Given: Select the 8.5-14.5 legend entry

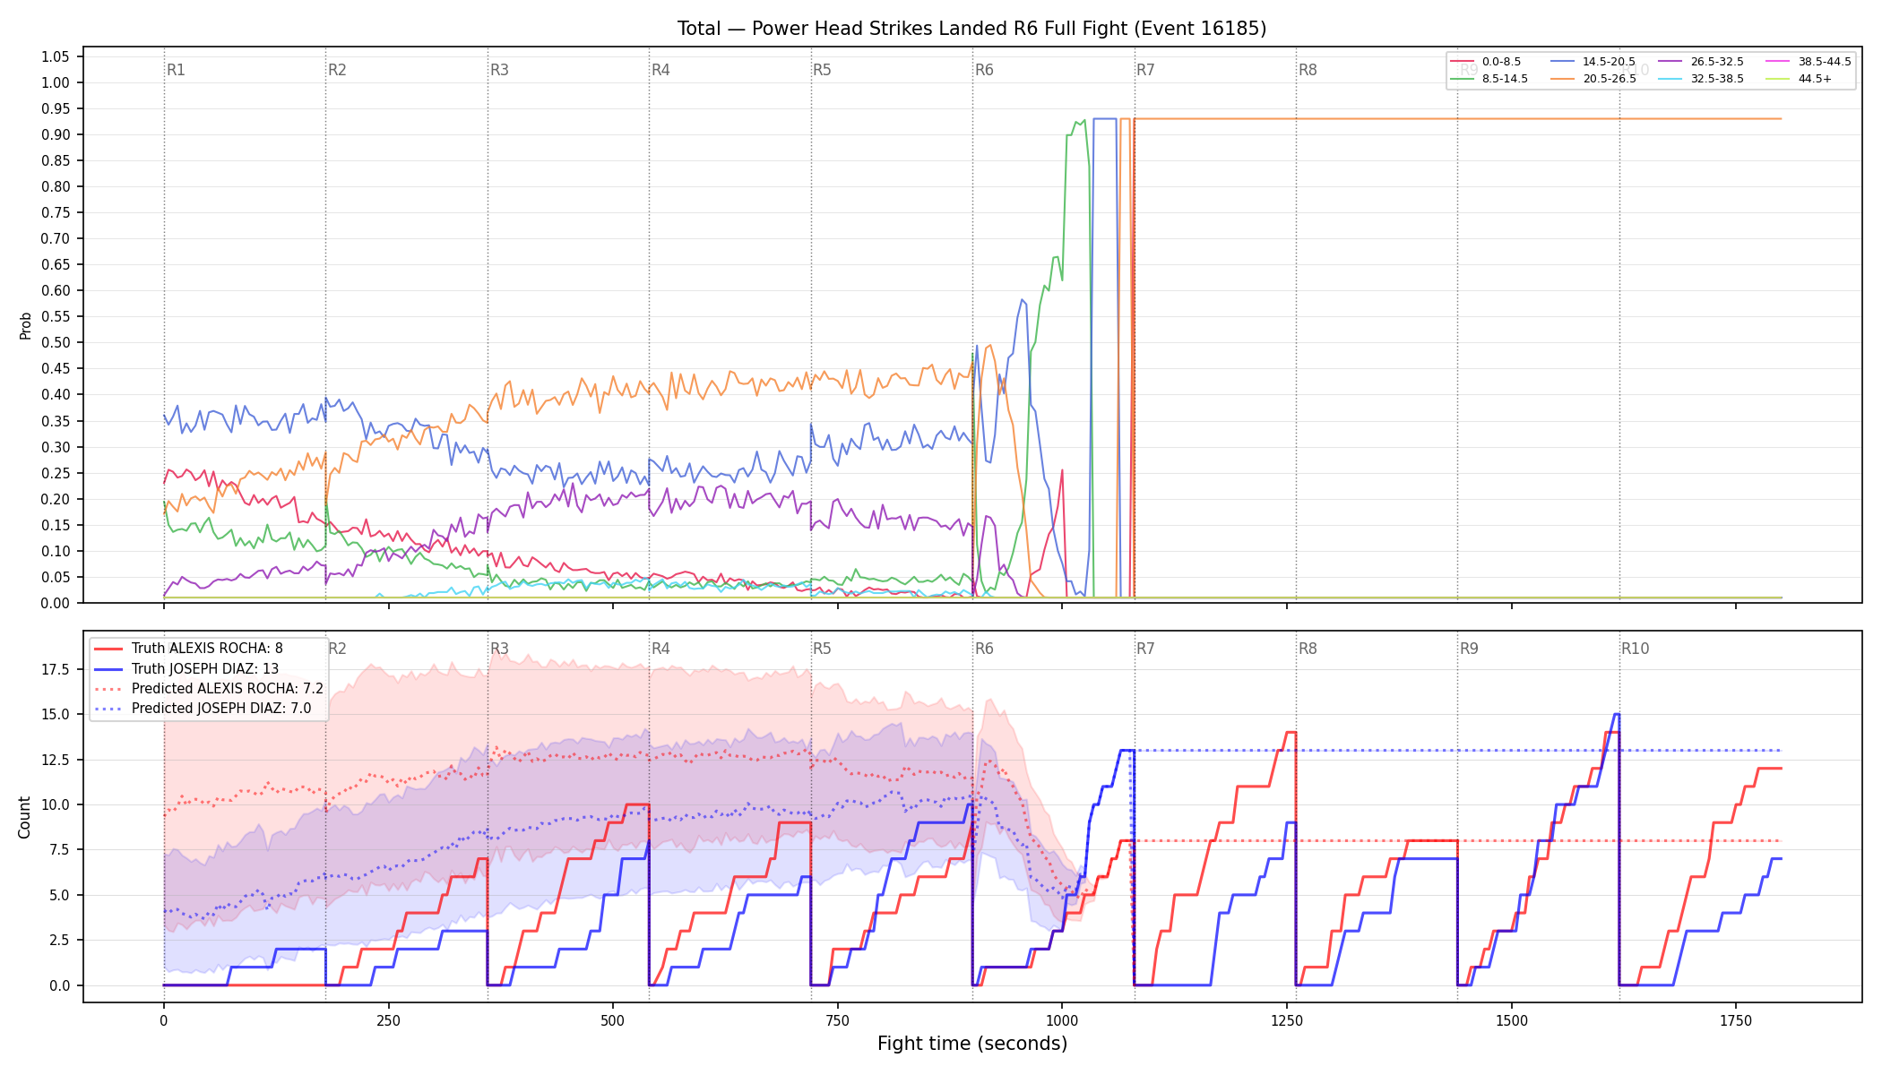Looking at the screenshot, I should pyautogui.click(x=1489, y=79).
